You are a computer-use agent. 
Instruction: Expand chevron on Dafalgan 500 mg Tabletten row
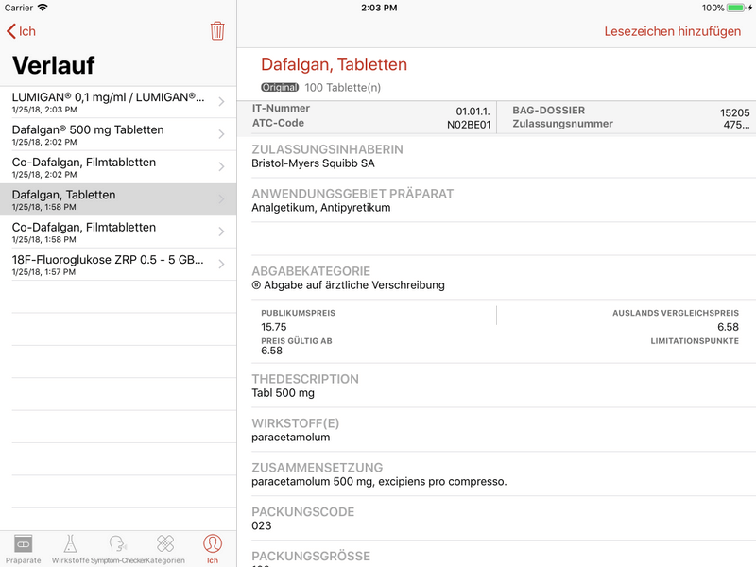pyautogui.click(x=221, y=134)
